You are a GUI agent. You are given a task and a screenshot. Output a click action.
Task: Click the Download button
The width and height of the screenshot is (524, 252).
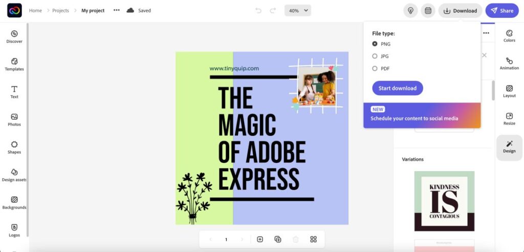point(460,11)
